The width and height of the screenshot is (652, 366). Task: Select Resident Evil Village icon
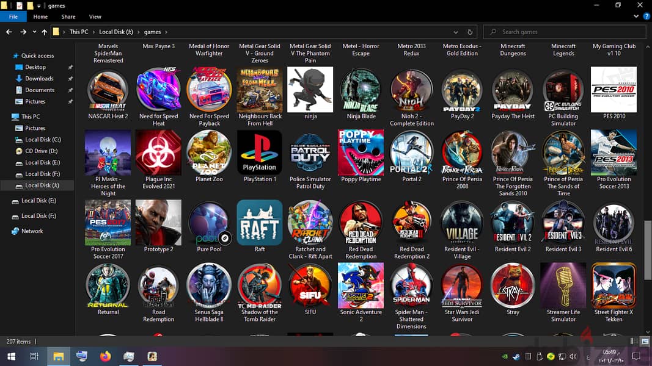[462, 223]
